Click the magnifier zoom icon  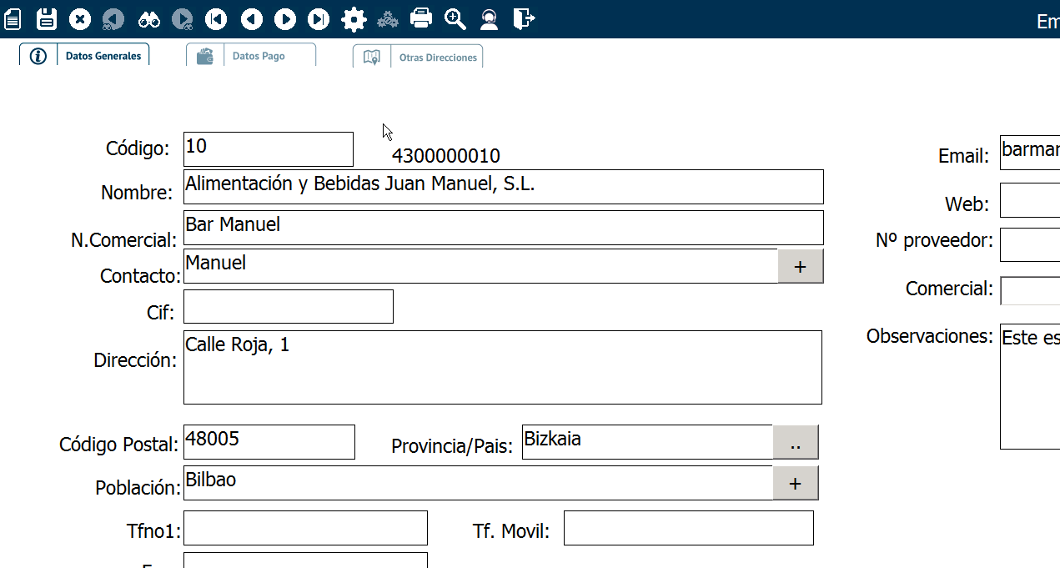point(455,18)
